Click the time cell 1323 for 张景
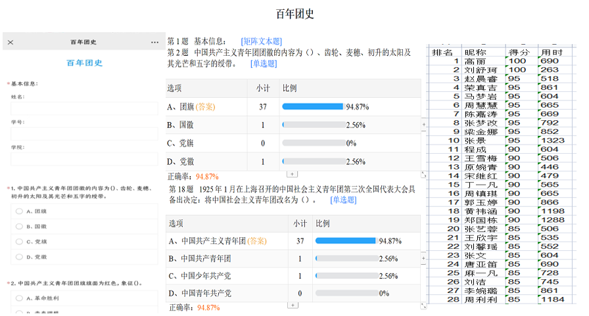 coord(555,141)
